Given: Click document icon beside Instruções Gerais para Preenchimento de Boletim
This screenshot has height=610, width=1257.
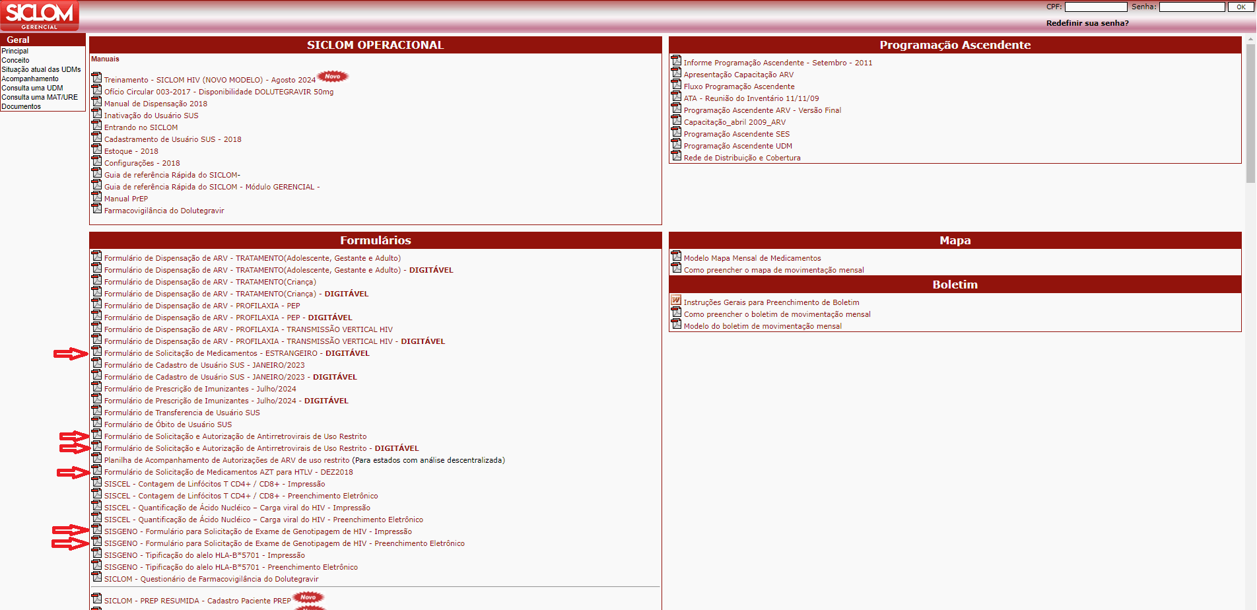Looking at the screenshot, I should point(676,300).
